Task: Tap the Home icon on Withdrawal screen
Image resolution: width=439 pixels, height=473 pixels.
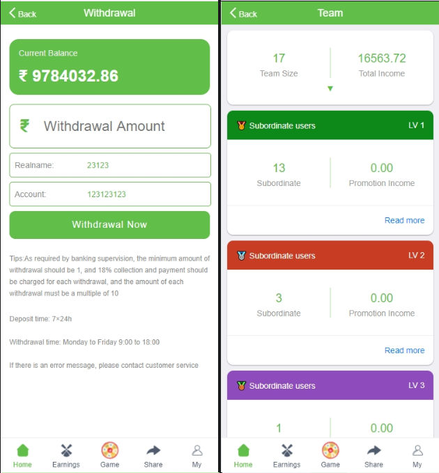Action: [22, 451]
